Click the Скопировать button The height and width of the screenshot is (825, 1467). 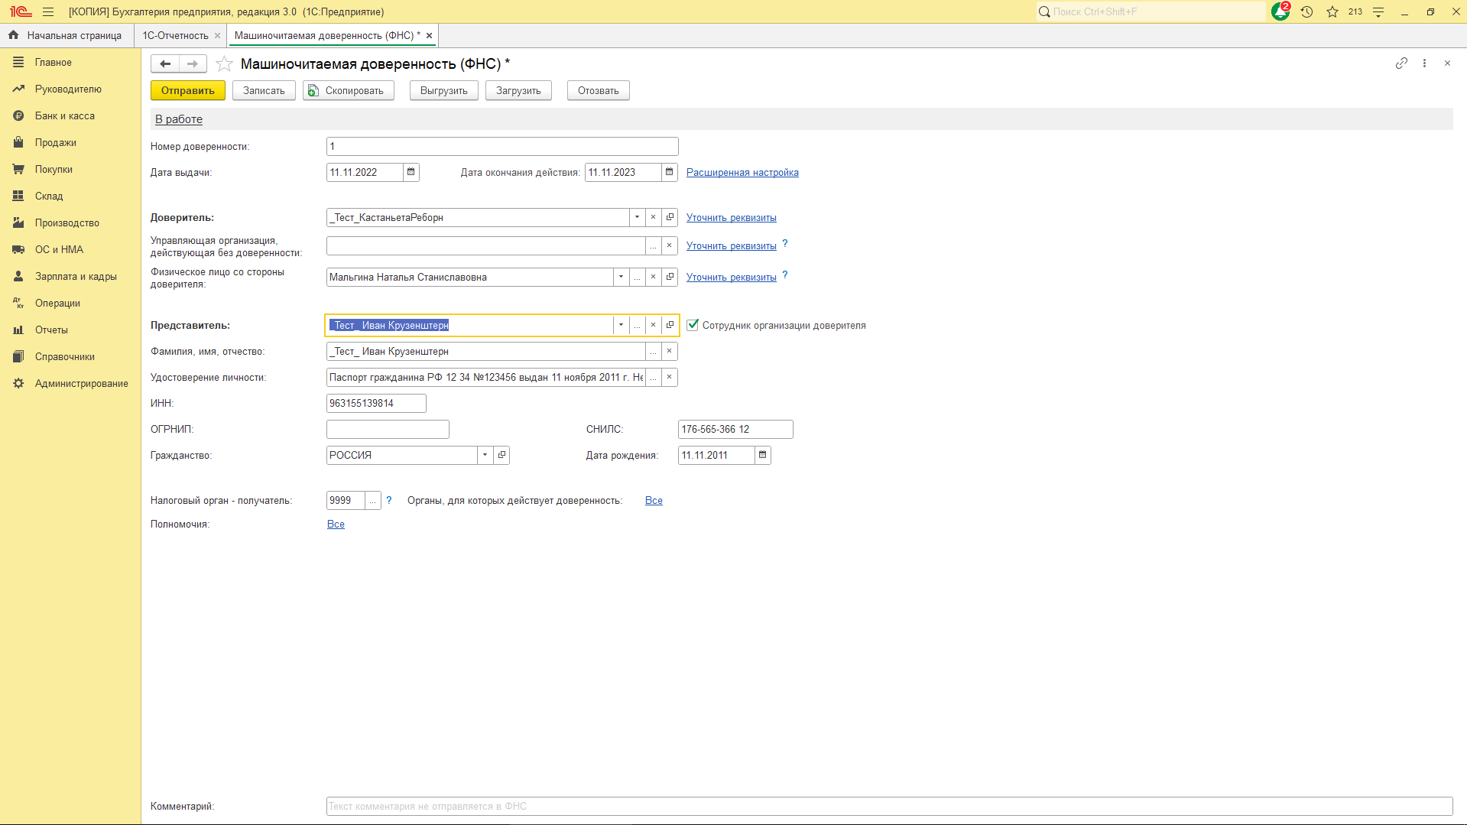(x=349, y=90)
